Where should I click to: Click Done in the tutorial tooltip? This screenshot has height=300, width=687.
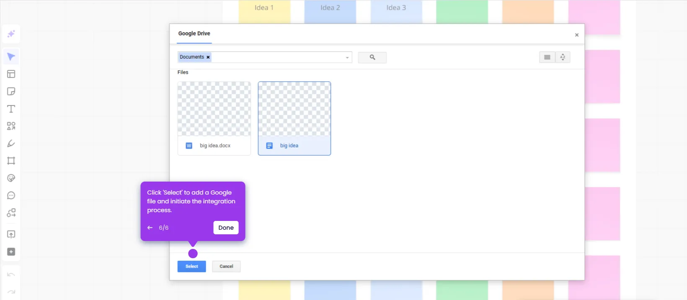[226, 228]
